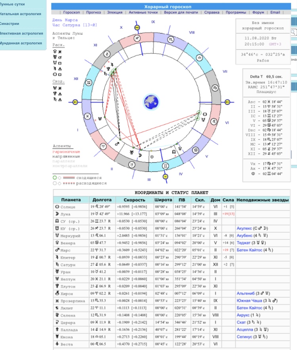Open Элективная астрология in the sidebar
The width and height of the screenshot is (297, 350).
coord(21,33)
